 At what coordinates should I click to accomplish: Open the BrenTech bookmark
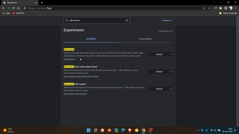pyautogui.click(x=18, y=13)
